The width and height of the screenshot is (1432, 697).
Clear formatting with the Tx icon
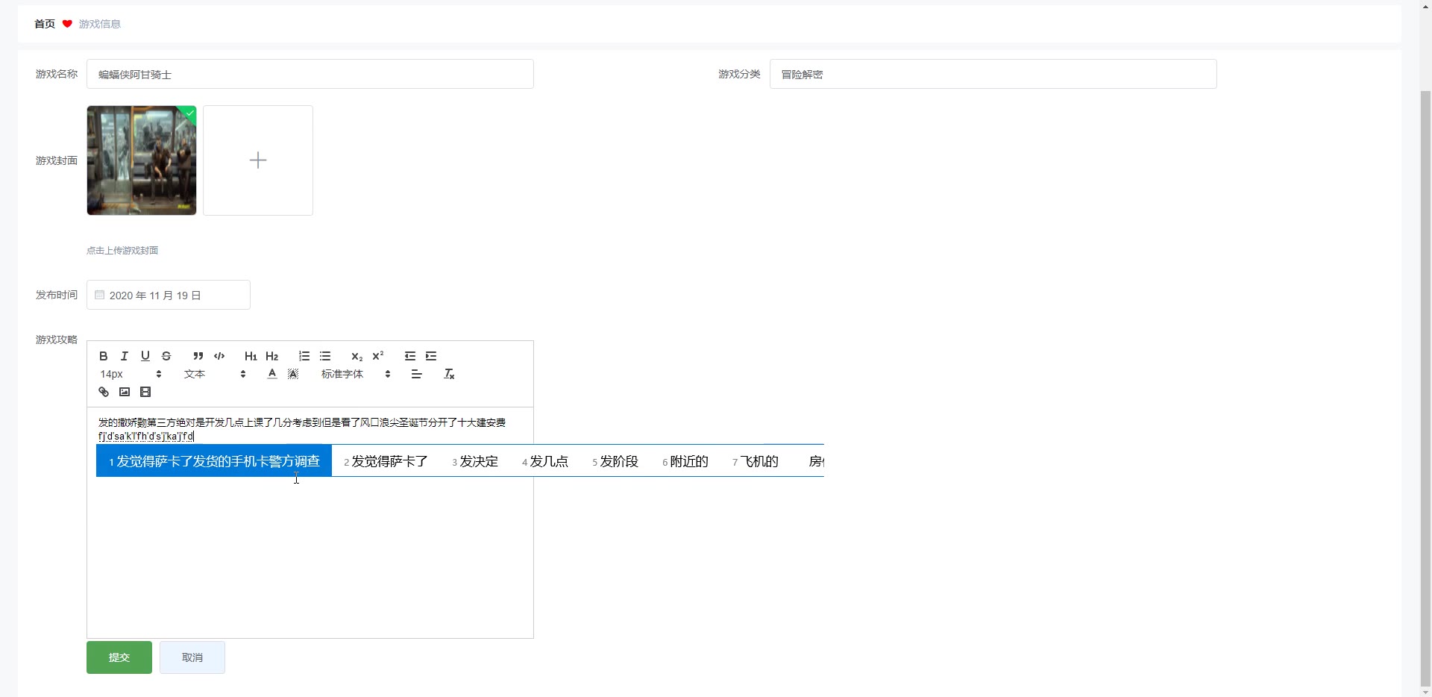pos(449,374)
